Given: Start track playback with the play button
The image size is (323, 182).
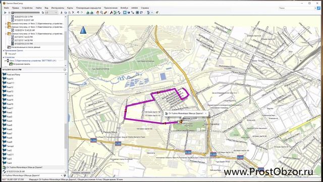Looking at the screenshot, I should tap(5, 13).
